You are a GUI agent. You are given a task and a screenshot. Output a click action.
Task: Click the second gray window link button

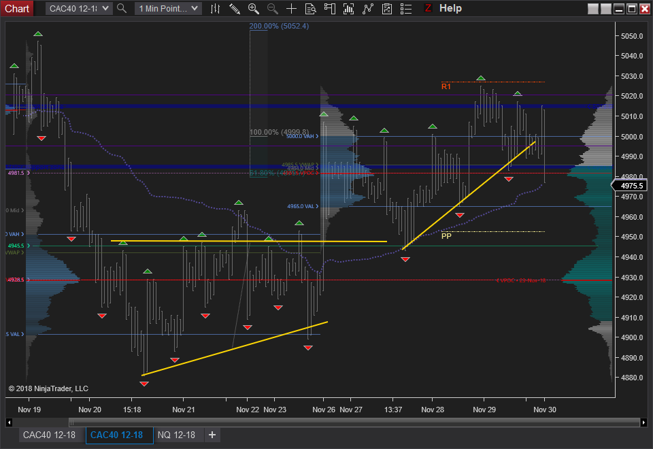pyautogui.click(x=606, y=9)
